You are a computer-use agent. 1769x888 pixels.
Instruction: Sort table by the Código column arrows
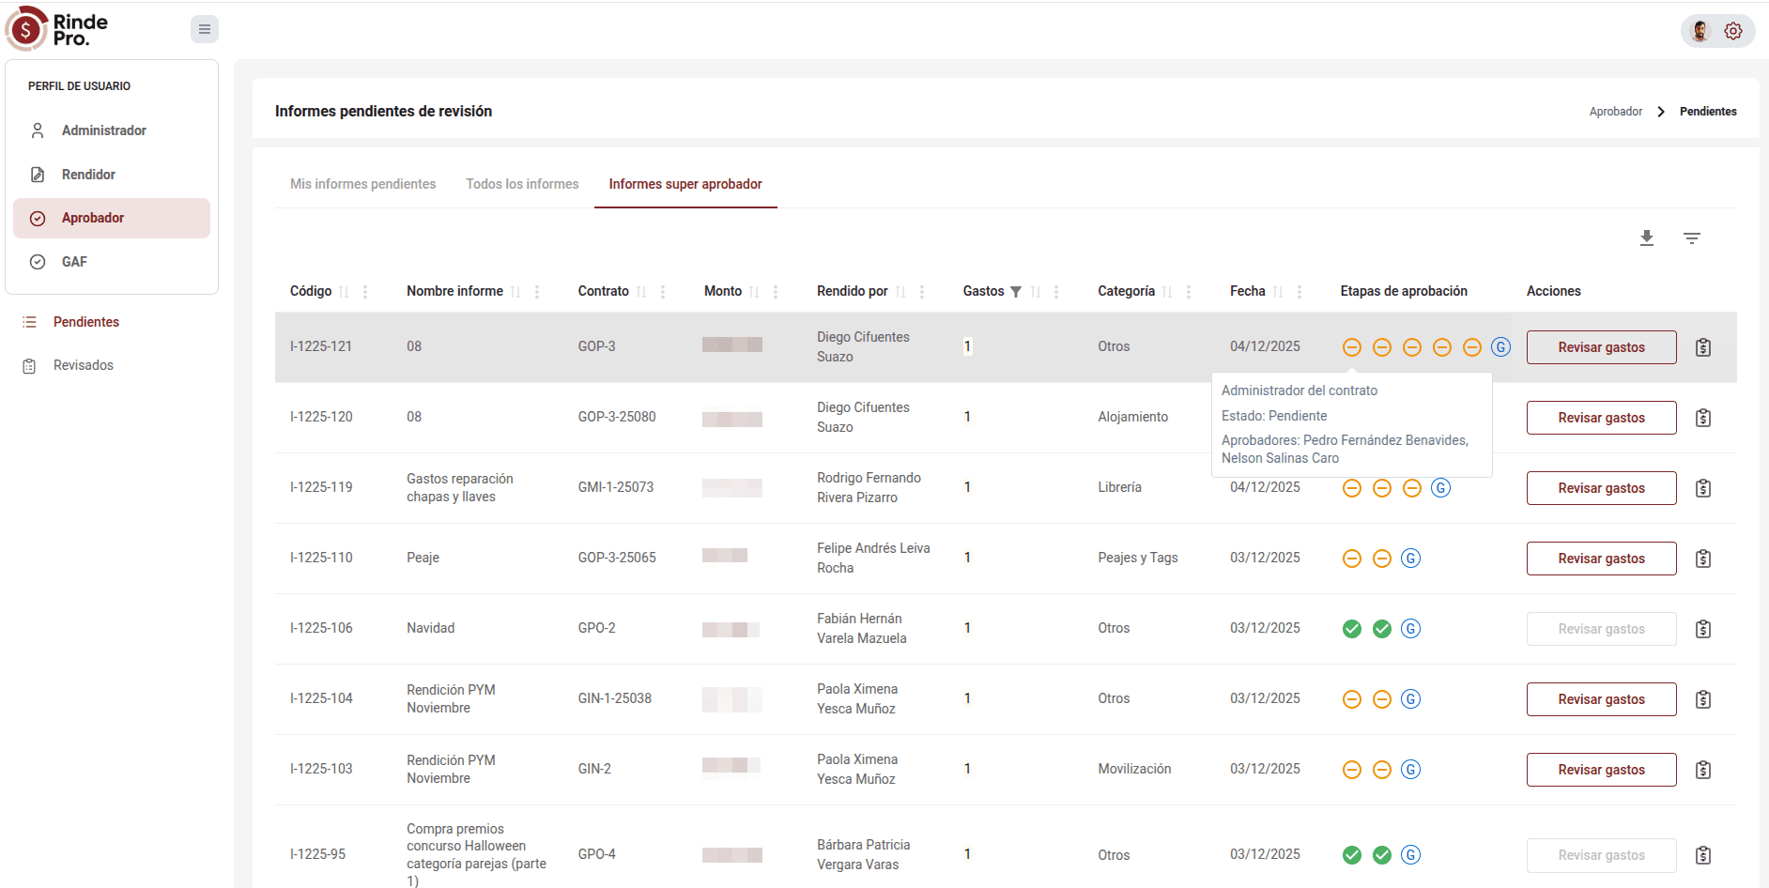pyautogui.click(x=344, y=292)
